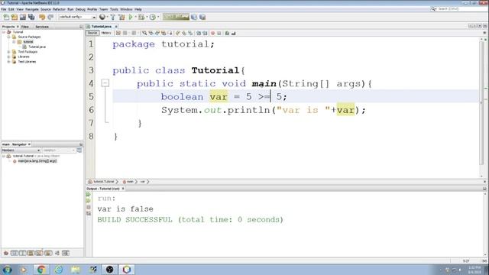
Task: Open the Refactor menu
Action: point(59,9)
